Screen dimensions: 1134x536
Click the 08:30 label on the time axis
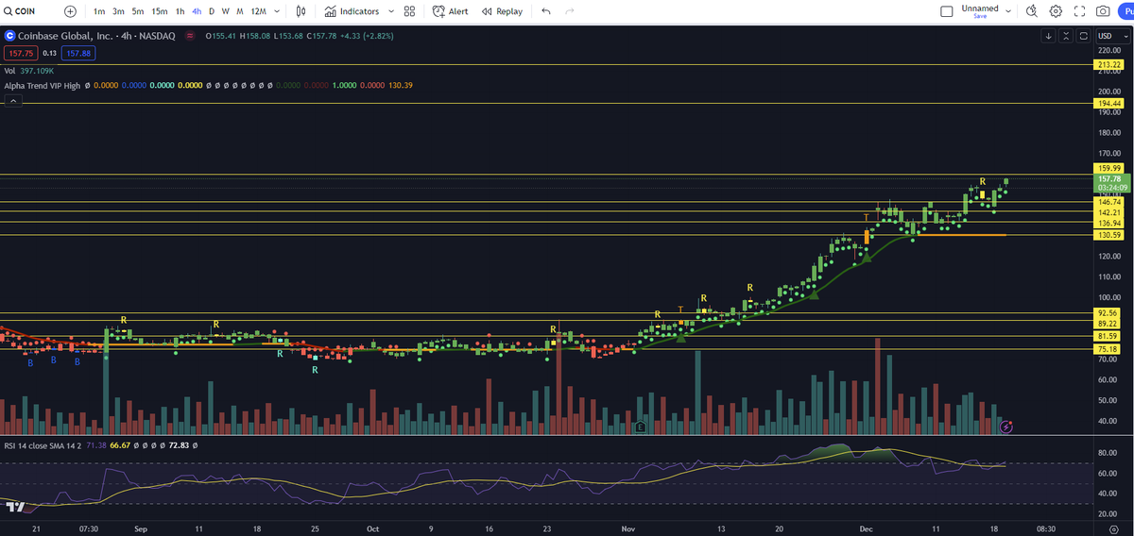(x=1046, y=529)
